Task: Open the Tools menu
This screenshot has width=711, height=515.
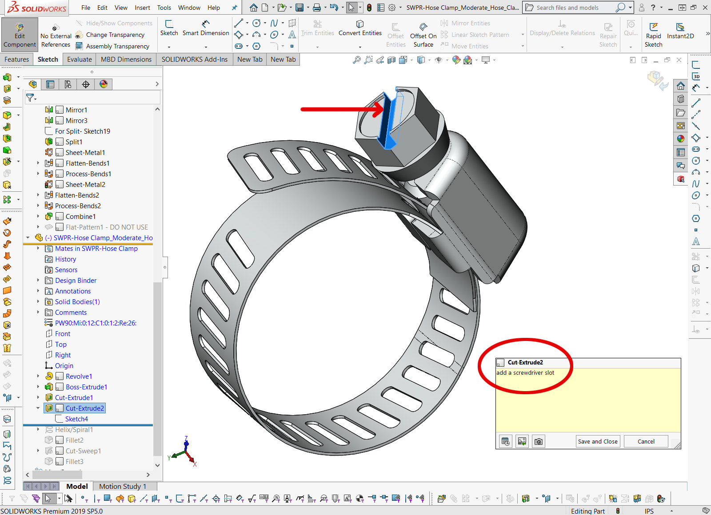Action: (164, 8)
